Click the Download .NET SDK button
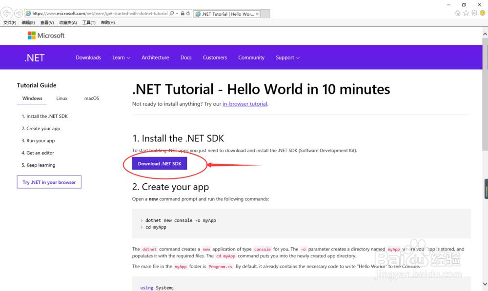The width and height of the screenshot is (488, 291). (x=160, y=163)
